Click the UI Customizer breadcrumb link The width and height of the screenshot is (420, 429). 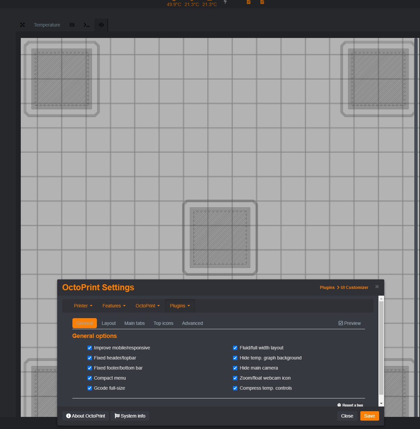tap(354, 287)
